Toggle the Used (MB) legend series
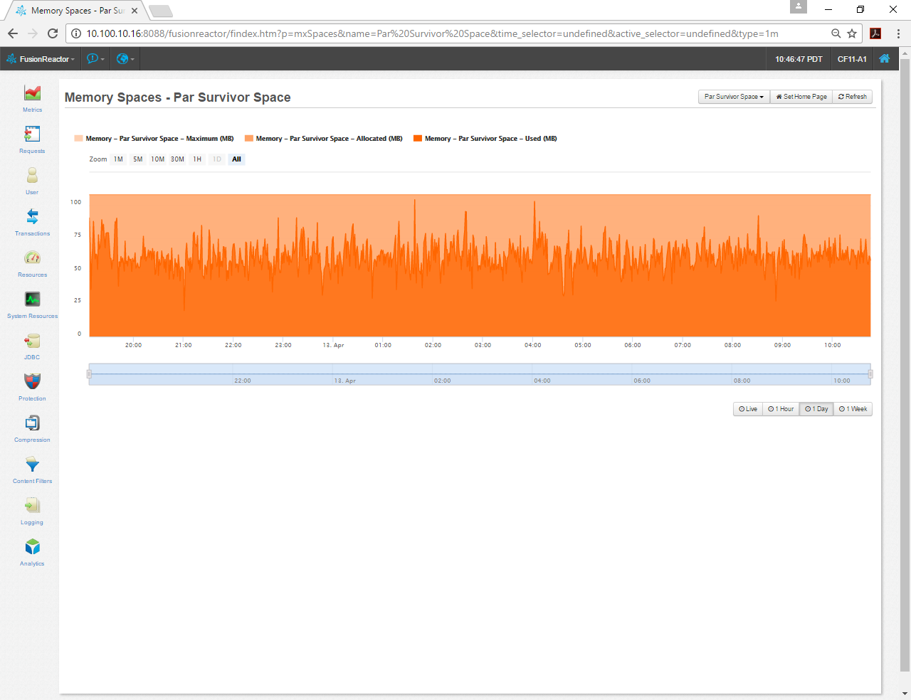 pyautogui.click(x=485, y=139)
